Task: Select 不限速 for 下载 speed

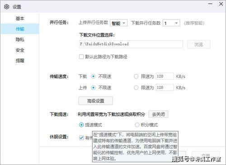Action: tap(94, 76)
